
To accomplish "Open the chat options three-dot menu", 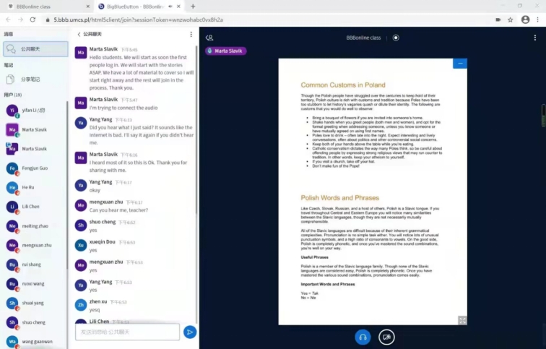I will point(191,34).
